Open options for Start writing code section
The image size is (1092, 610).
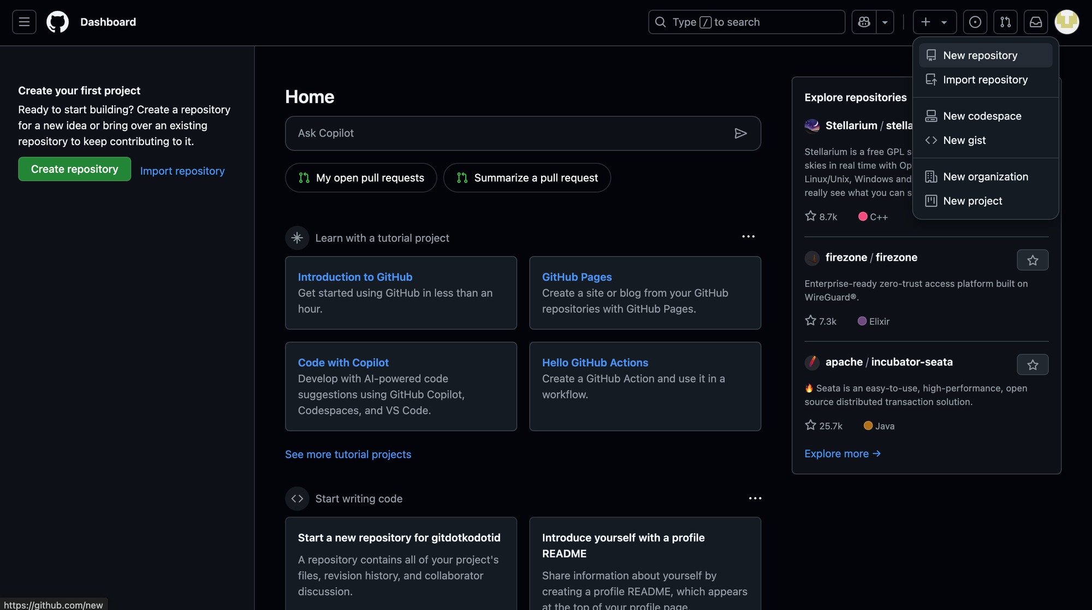point(755,498)
